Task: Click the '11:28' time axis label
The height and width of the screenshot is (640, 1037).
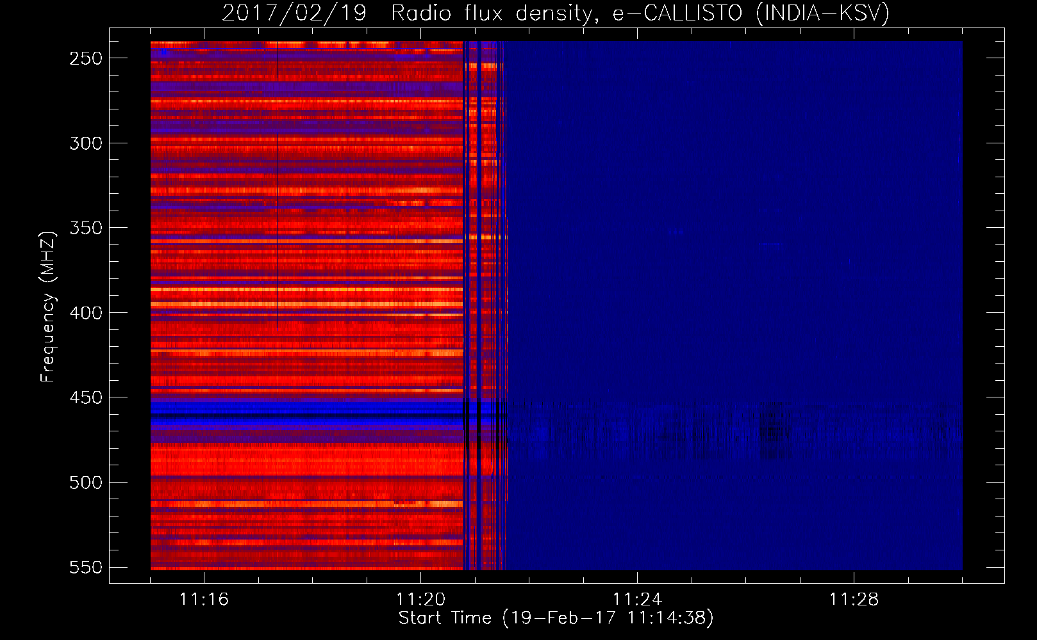Action: pos(854,600)
